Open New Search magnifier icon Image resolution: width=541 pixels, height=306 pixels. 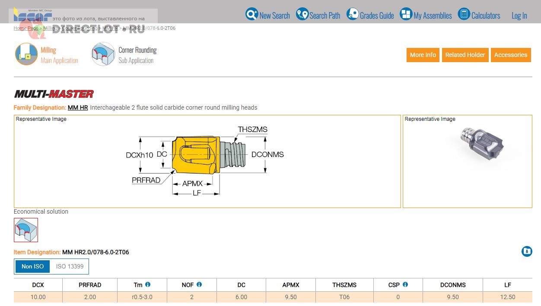pos(251,14)
